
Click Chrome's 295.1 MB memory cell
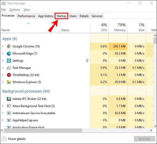click(118, 46)
